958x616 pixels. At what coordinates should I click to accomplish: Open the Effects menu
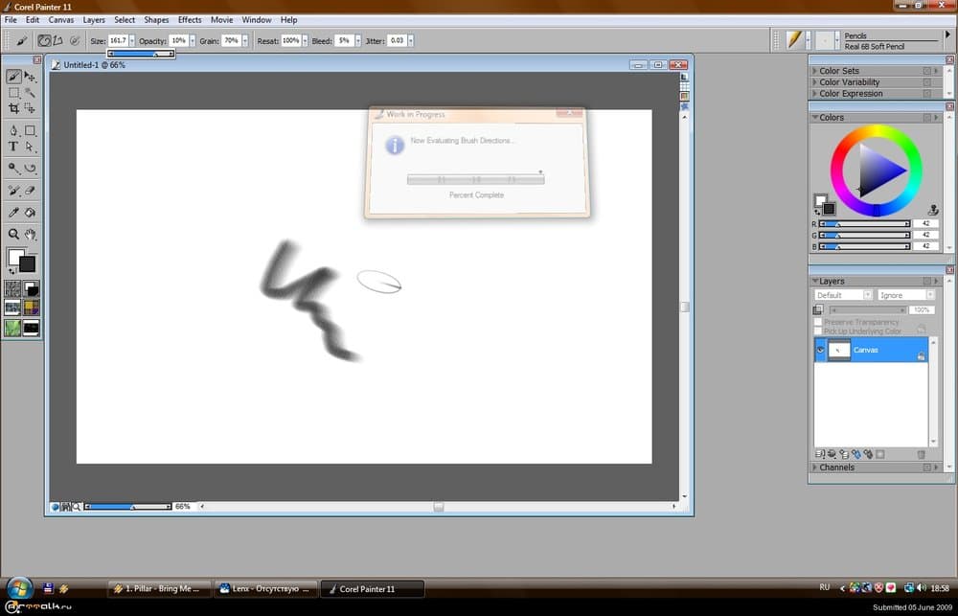click(x=190, y=19)
